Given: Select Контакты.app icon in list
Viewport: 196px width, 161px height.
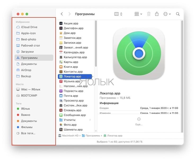Looking at the screenshot, I should [x=61, y=72].
